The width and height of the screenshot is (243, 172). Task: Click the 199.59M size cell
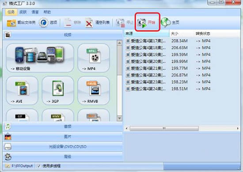click(x=179, y=55)
